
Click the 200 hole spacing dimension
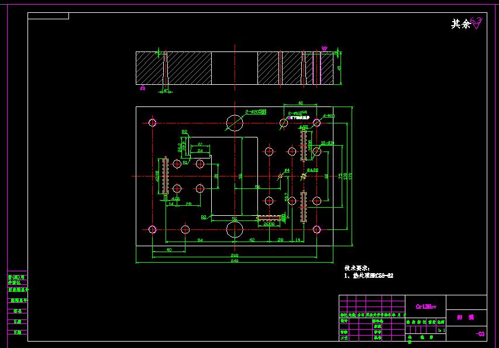point(235,255)
